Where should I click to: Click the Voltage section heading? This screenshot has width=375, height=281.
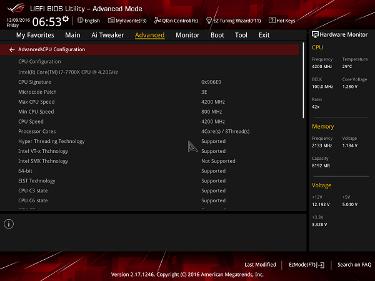click(x=322, y=185)
